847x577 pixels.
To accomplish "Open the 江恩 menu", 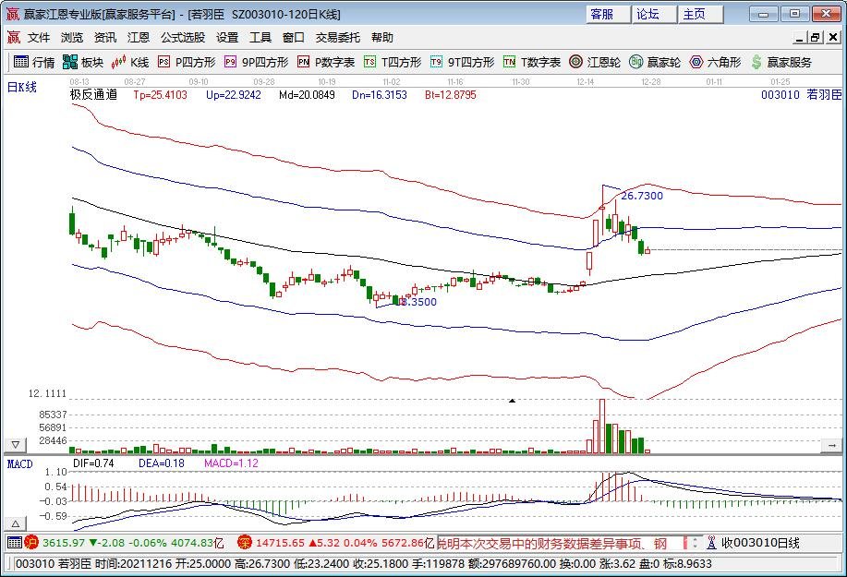I will tap(139, 37).
